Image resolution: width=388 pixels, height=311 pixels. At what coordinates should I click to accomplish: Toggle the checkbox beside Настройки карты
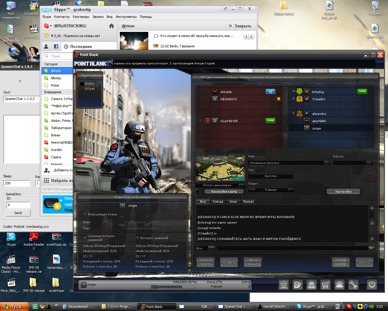point(198,192)
